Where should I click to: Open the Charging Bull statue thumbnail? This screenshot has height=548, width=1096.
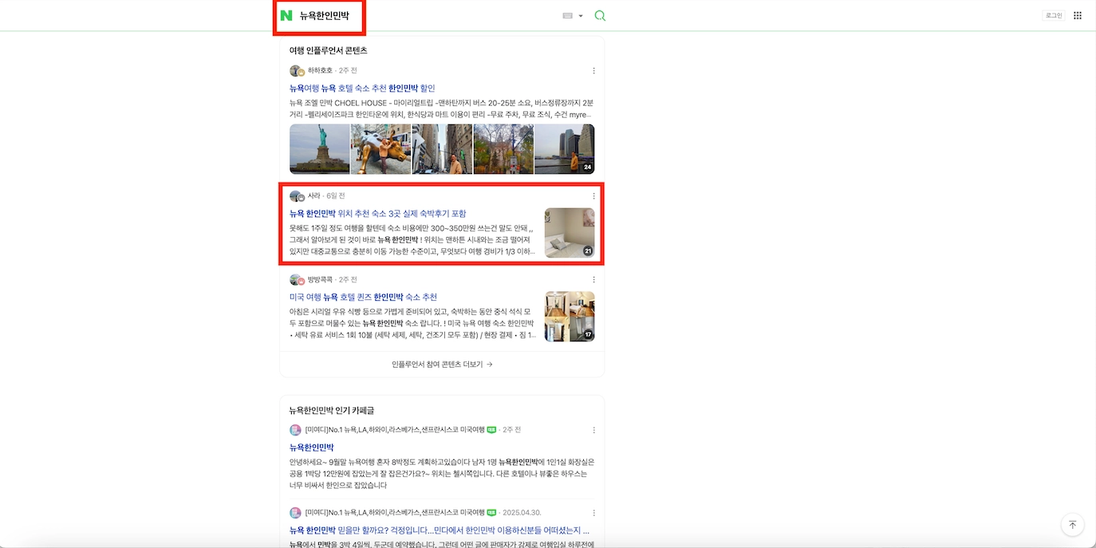click(x=380, y=149)
